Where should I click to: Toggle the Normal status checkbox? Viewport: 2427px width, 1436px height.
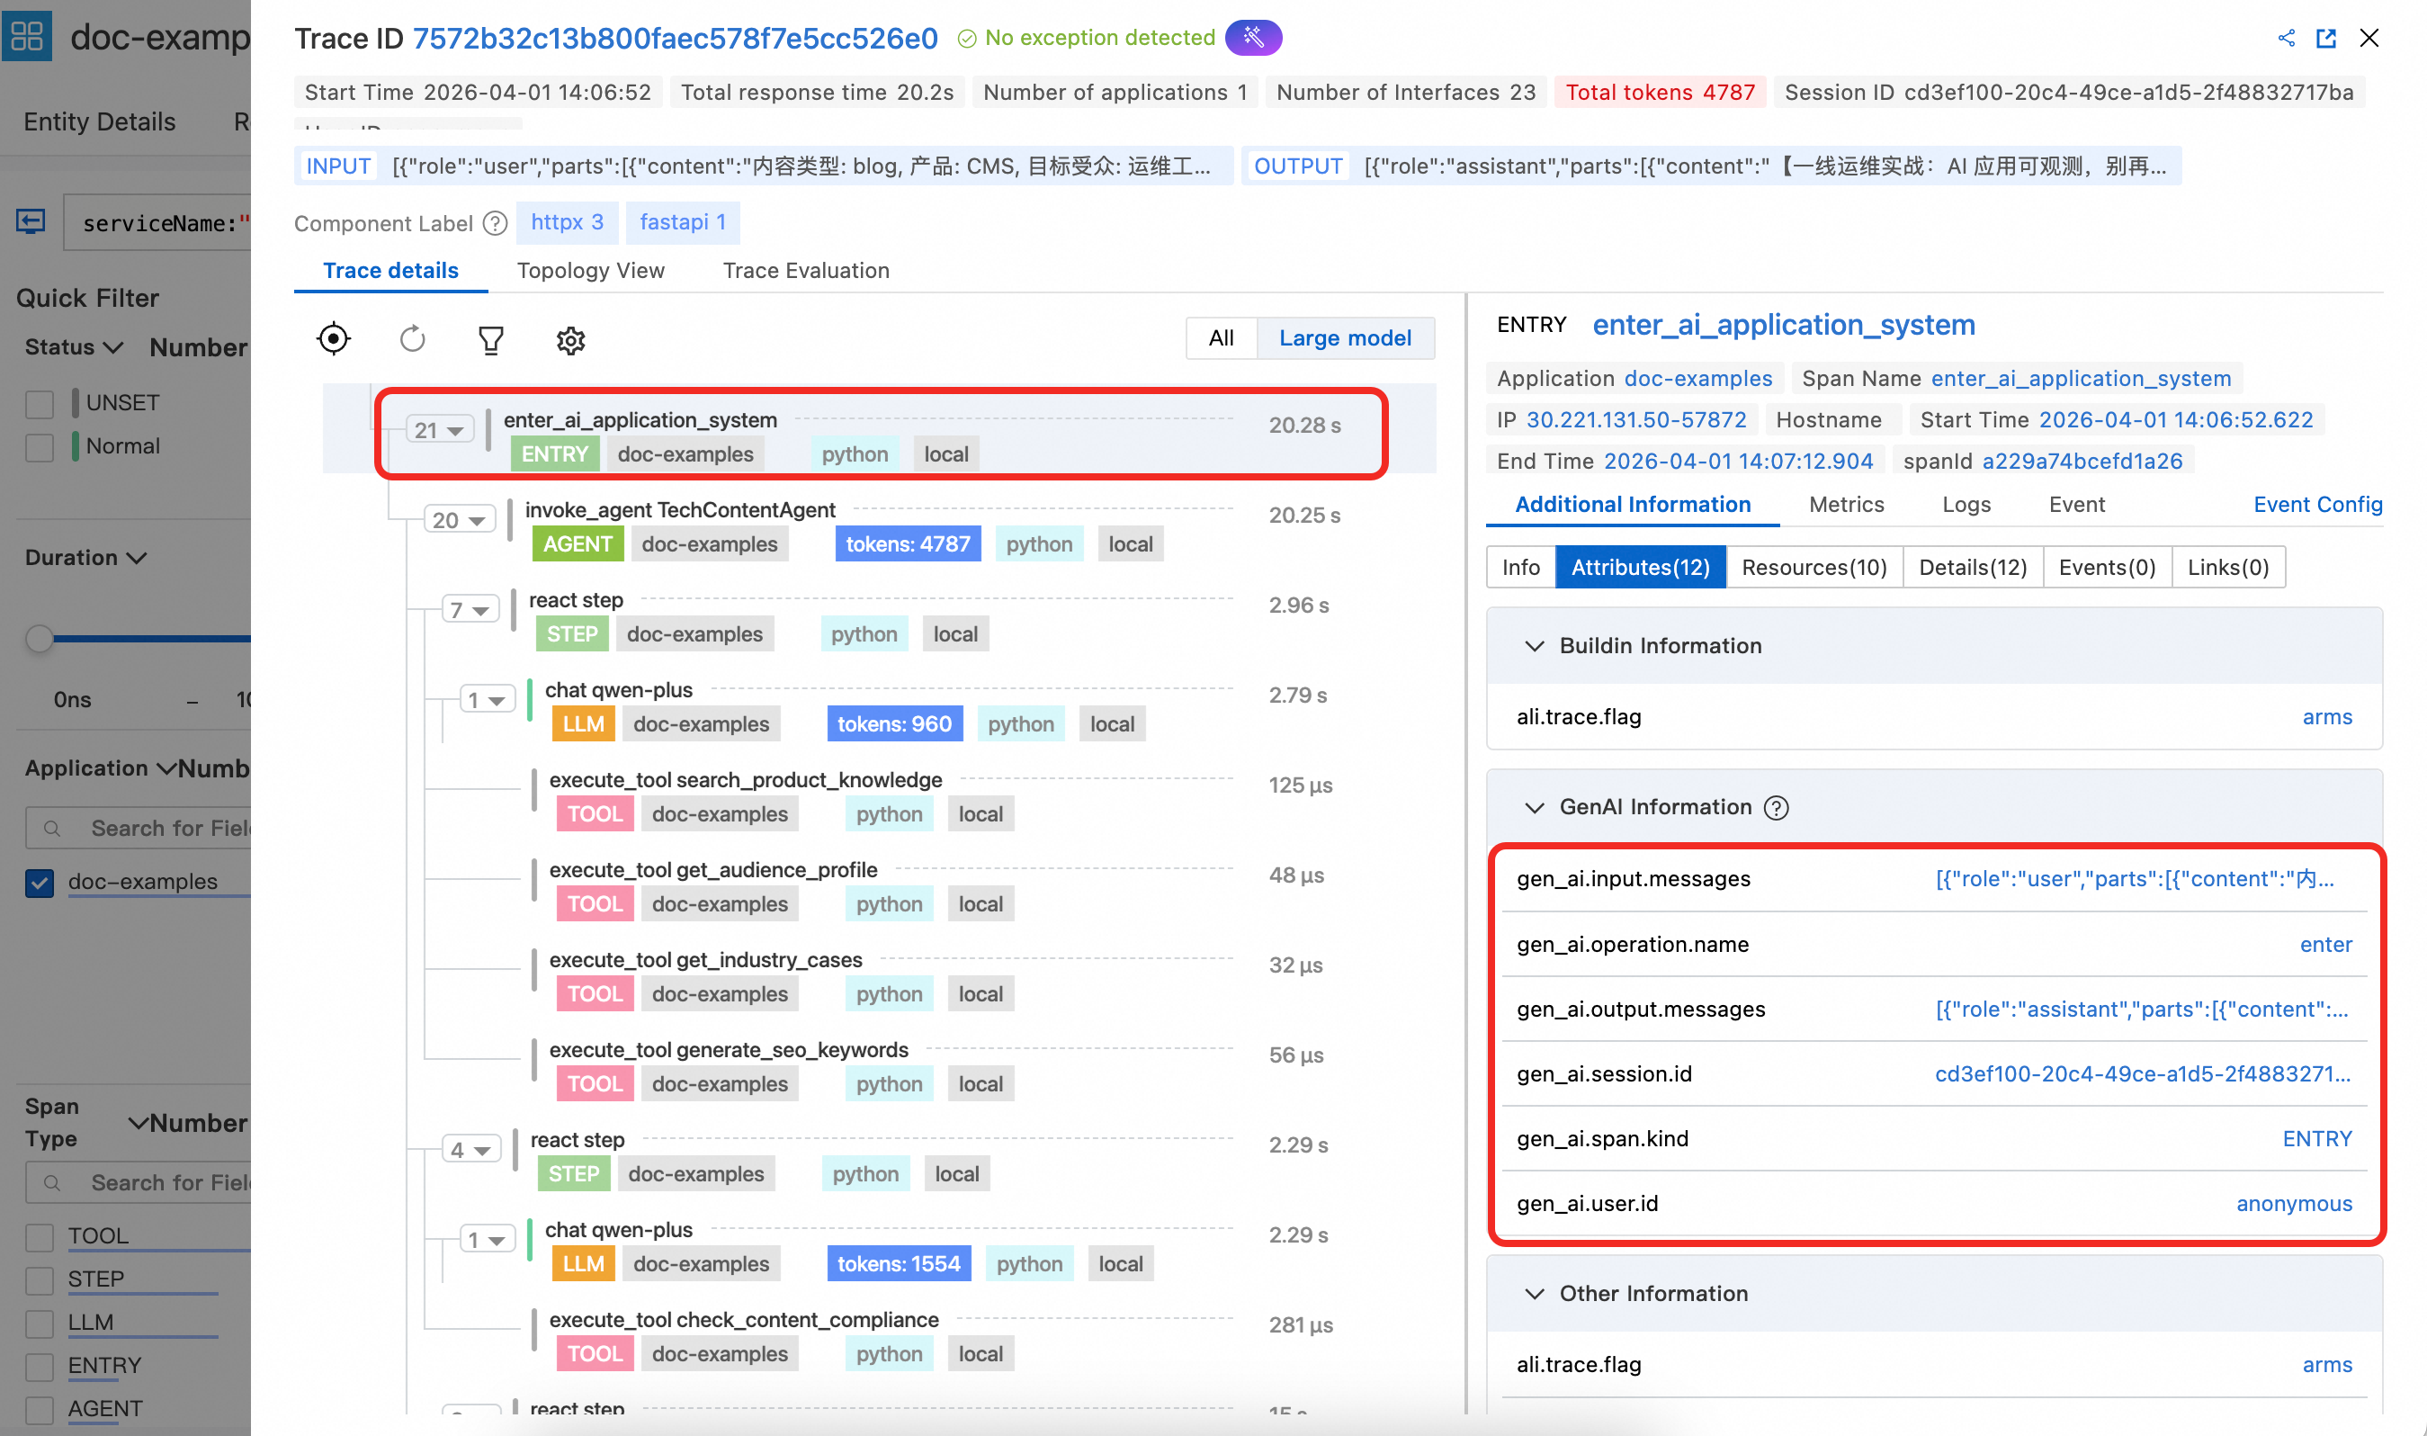click(x=40, y=447)
